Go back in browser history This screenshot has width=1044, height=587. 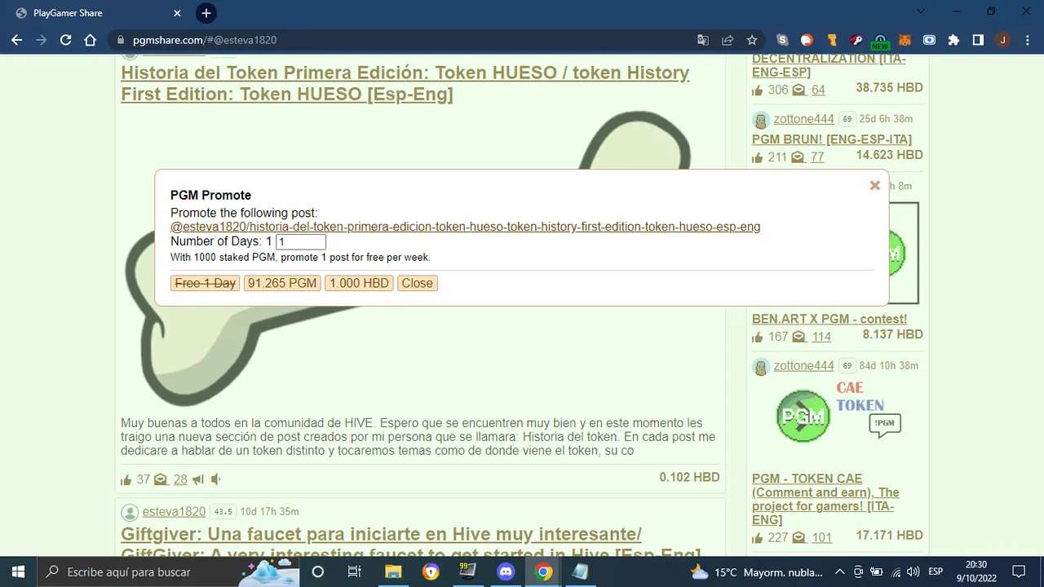point(17,40)
